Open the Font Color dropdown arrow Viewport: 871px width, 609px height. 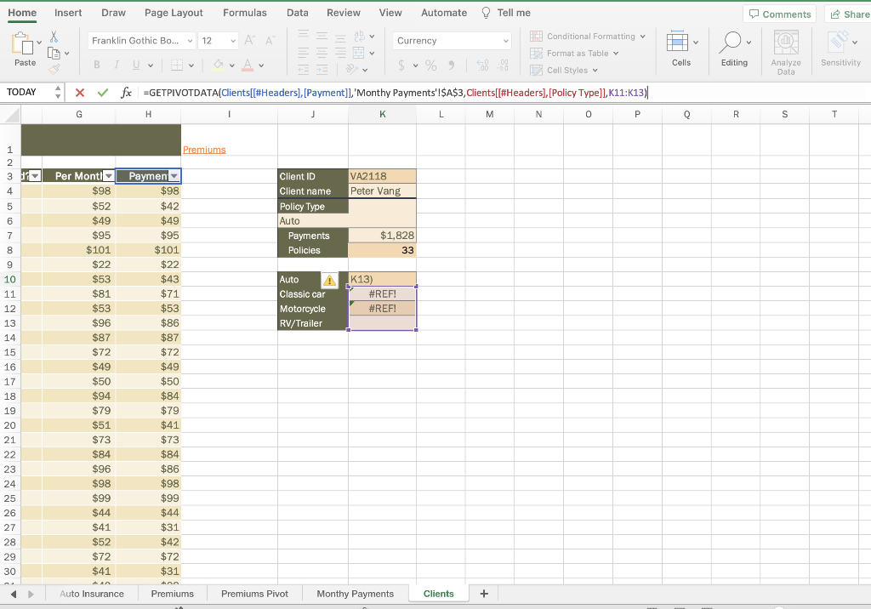(261, 65)
